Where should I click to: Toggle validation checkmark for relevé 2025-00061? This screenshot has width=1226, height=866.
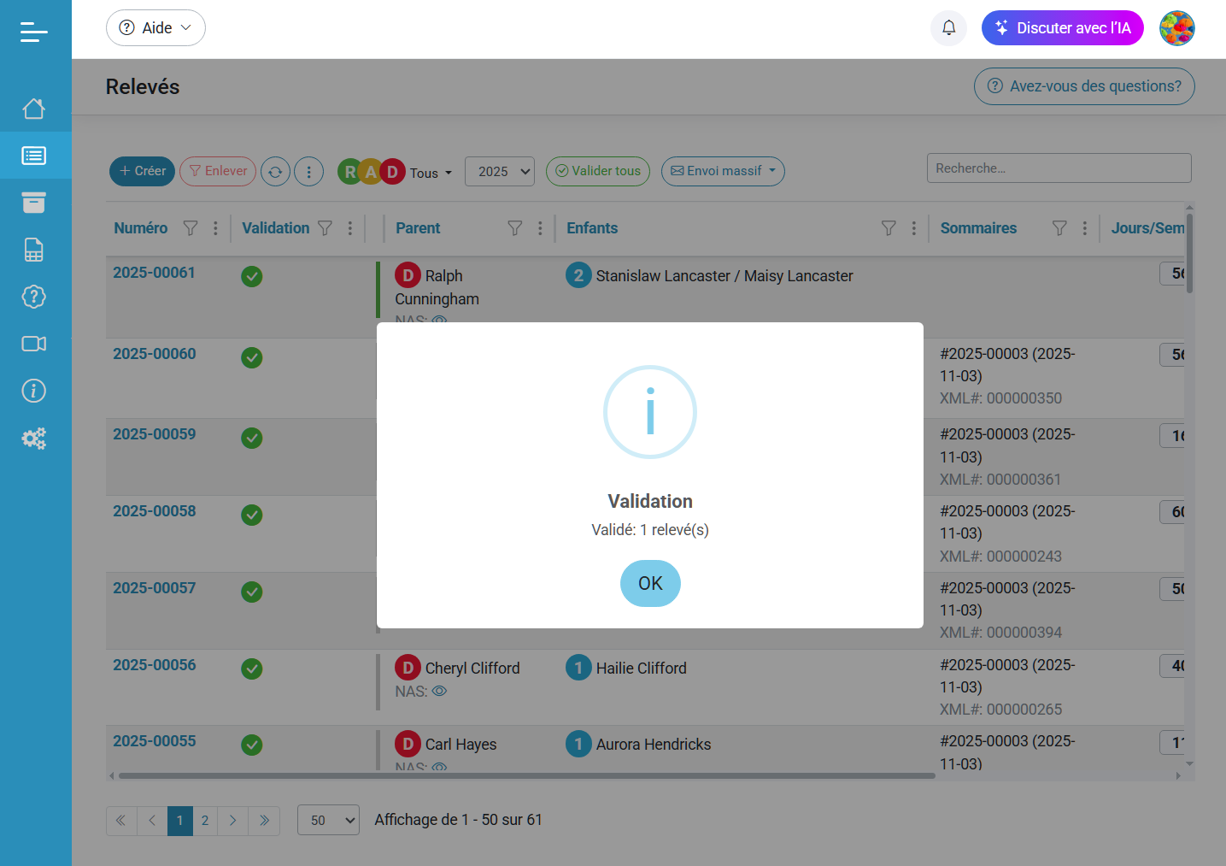[251, 276]
